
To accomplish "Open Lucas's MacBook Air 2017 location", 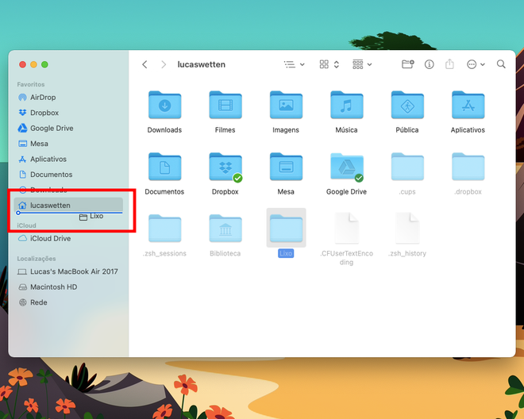I will click(68, 271).
